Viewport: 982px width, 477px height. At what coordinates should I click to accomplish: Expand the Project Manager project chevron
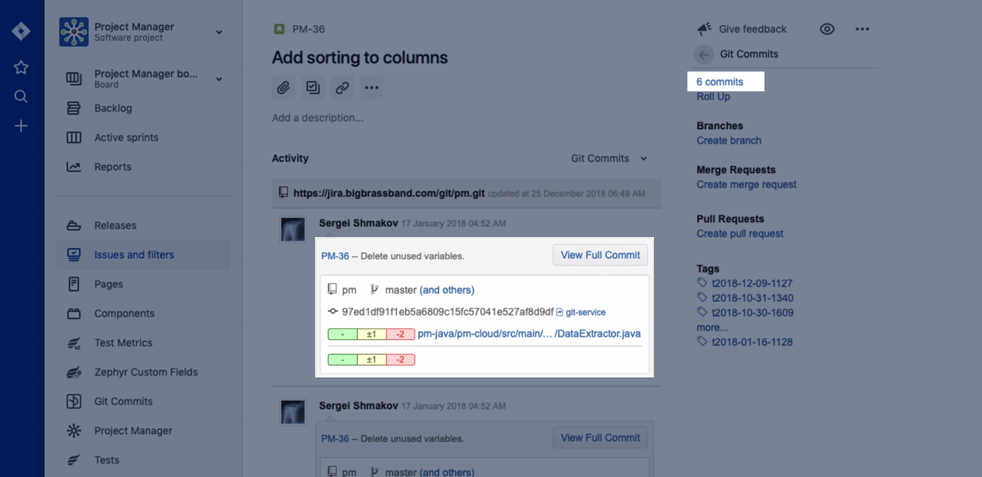coord(219,32)
